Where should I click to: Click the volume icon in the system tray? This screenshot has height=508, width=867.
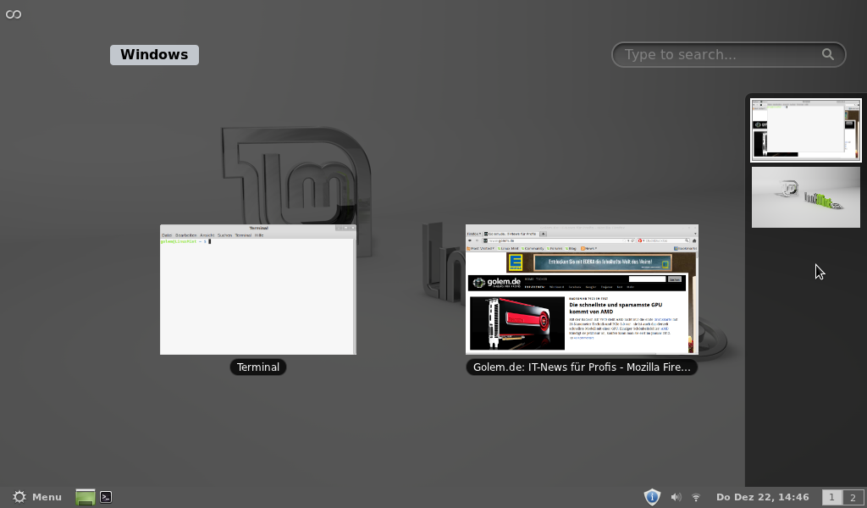(x=676, y=497)
